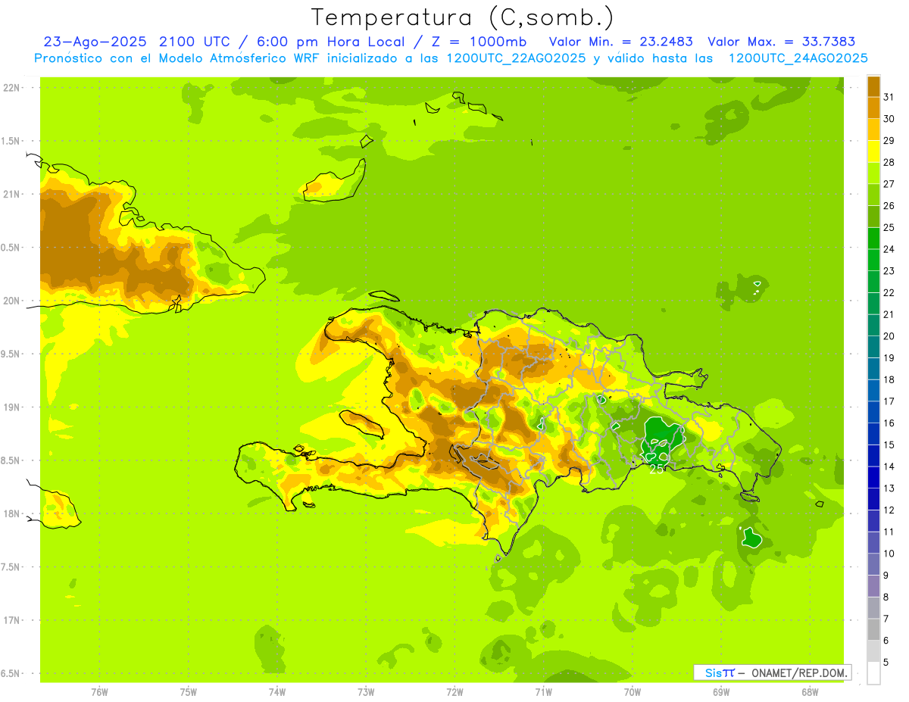Image resolution: width=909 pixels, height=702 pixels.
Task: Pick the orange swatch between legend 30 and 31
Action: pyautogui.click(x=873, y=108)
